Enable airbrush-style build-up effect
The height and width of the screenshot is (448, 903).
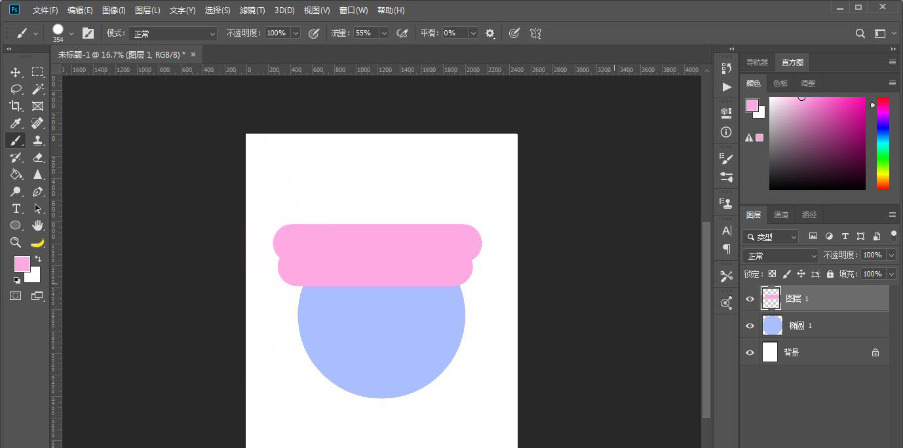tap(402, 33)
